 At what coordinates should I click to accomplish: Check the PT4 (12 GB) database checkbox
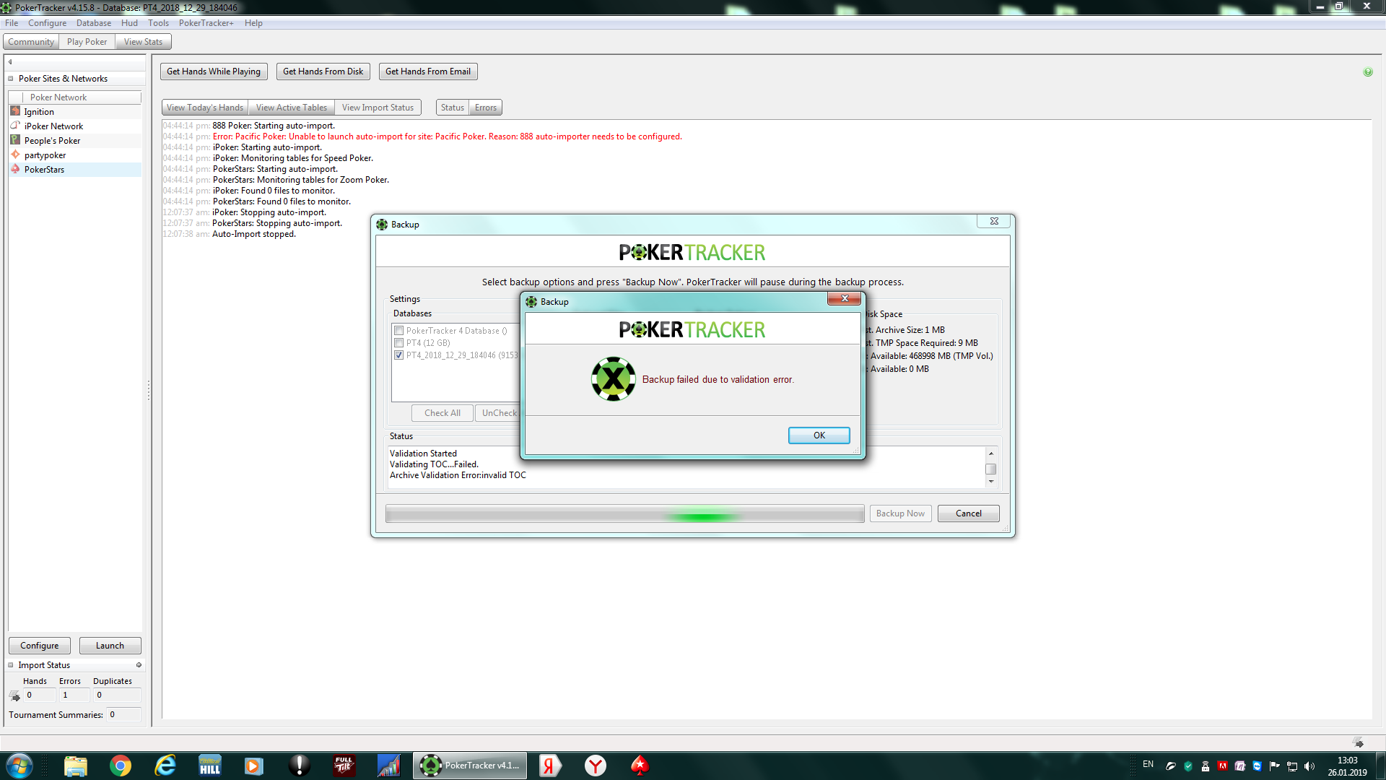coord(398,343)
